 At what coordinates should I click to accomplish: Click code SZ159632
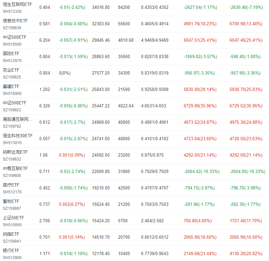coord(12,160)
